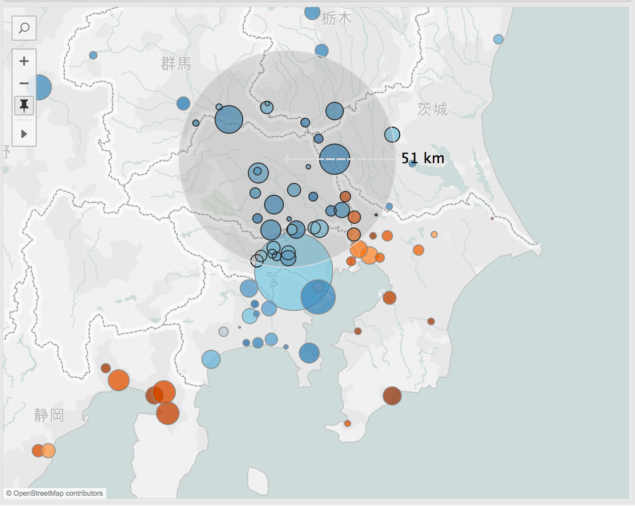The width and height of the screenshot is (635, 506).
Task: Select the light blue circle beside 茨城 on radius edge
Action: [392, 135]
